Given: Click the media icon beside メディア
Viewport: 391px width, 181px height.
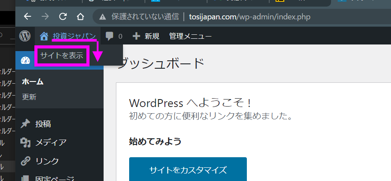Looking at the screenshot, I should click(x=25, y=142).
